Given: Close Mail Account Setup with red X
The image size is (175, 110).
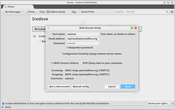Looking at the screenshot, I should pyautogui.click(x=135, y=28).
